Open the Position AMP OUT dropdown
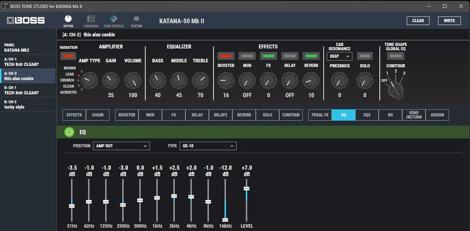This screenshot has height=231, width=470. 121,146
